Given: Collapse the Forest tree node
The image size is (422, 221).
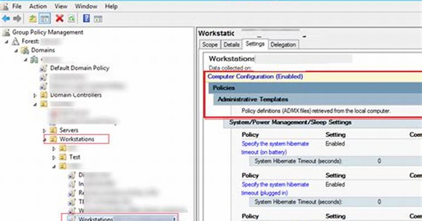Looking at the screenshot, I should 7,42.
